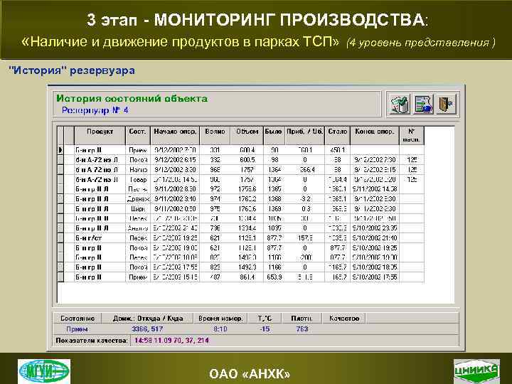Click the current-row arrow marker of first row
Viewport: 512px width, 384px height.
pyautogui.click(x=60, y=150)
